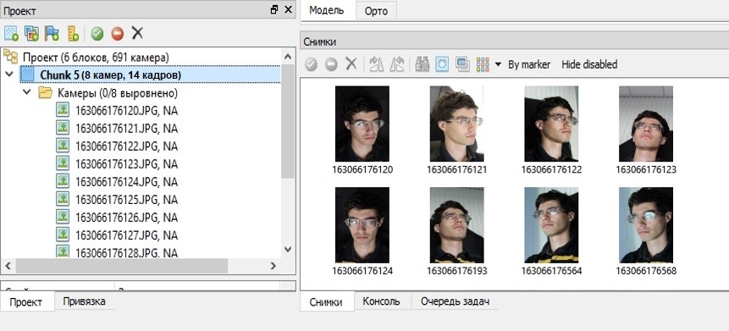The width and height of the screenshot is (729, 331).
Task: Click the colored grid view mode icon
Action: tap(483, 64)
